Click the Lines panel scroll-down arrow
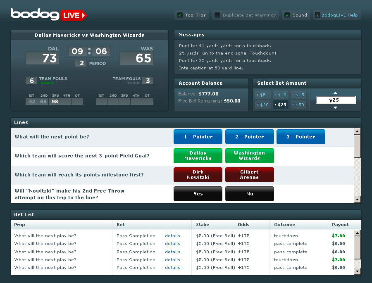 tap(357, 200)
